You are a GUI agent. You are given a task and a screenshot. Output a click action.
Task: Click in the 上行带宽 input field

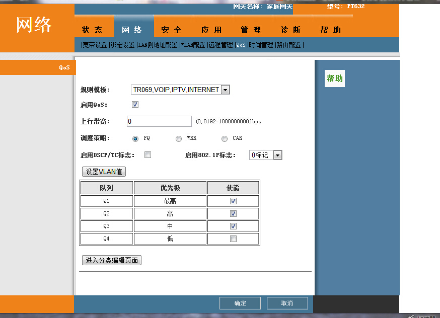tap(159, 121)
